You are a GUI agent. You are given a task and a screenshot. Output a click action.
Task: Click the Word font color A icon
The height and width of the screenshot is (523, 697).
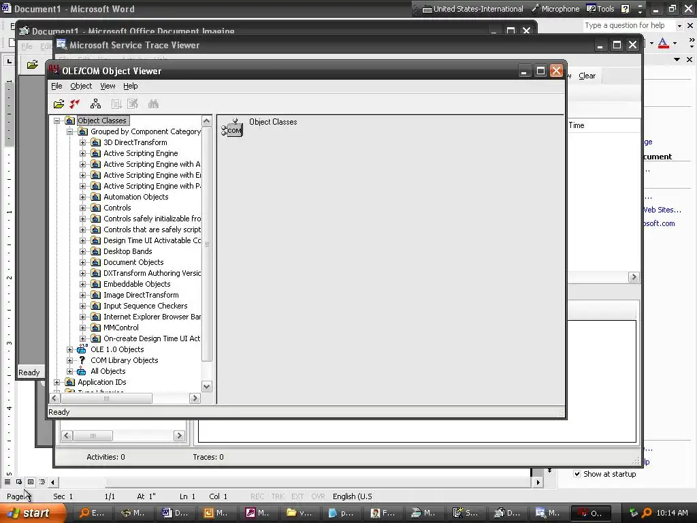pyautogui.click(x=663, y=43)
